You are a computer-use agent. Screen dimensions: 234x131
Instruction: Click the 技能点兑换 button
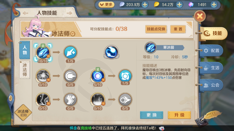click(156, 29)
